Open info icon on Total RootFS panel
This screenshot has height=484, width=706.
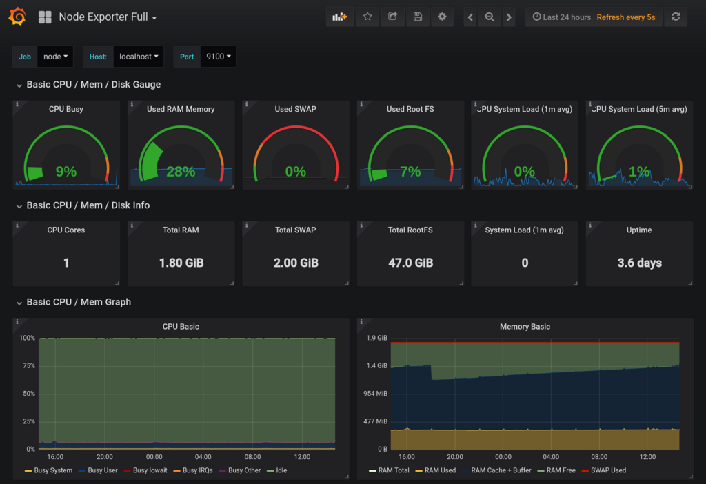coord(361,225)
